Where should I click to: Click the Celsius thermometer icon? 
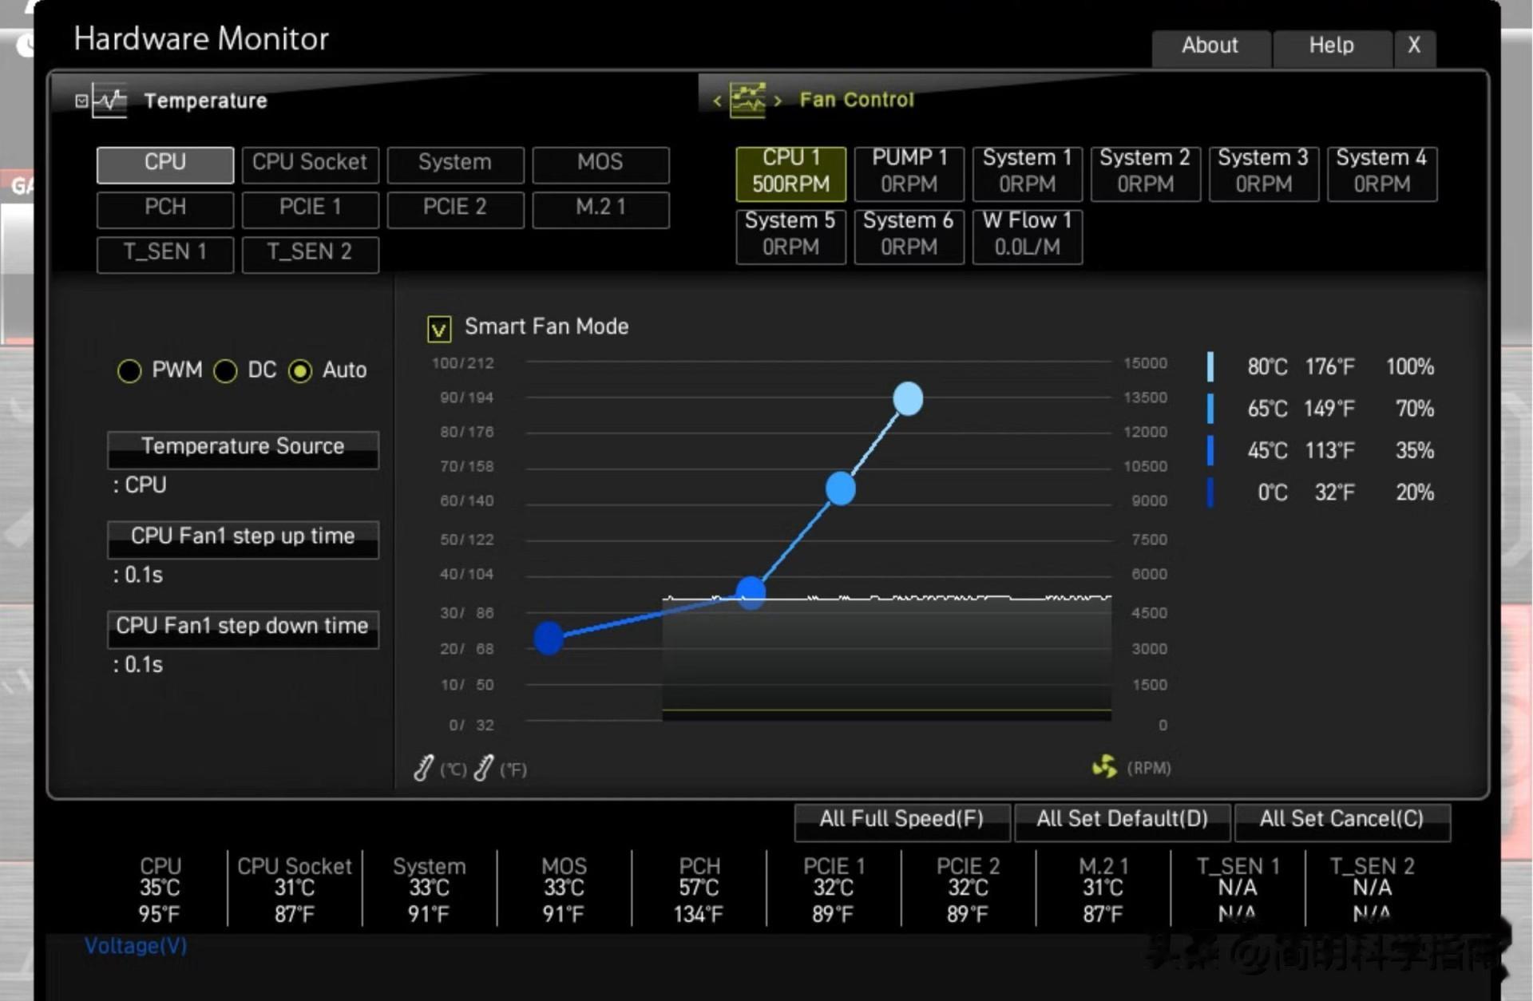click(424, 768)
